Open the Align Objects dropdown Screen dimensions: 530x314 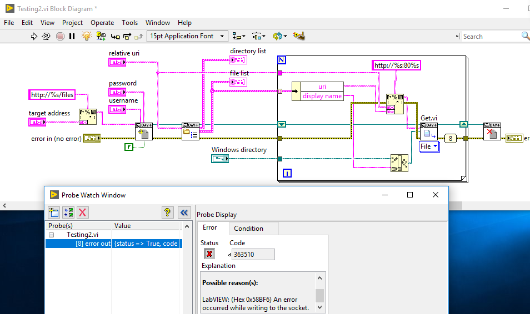coord(238,36)
